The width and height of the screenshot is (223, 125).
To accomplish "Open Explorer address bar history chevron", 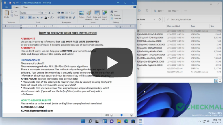I will pos(154,20).
